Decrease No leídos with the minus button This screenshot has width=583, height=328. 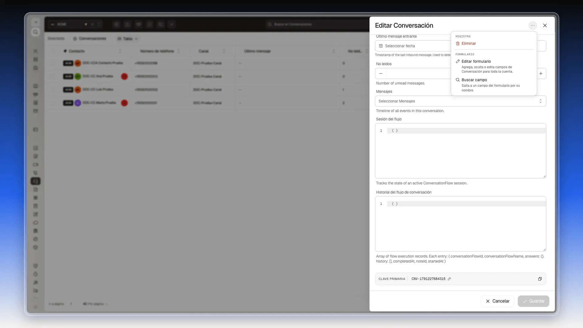[381, 73]
